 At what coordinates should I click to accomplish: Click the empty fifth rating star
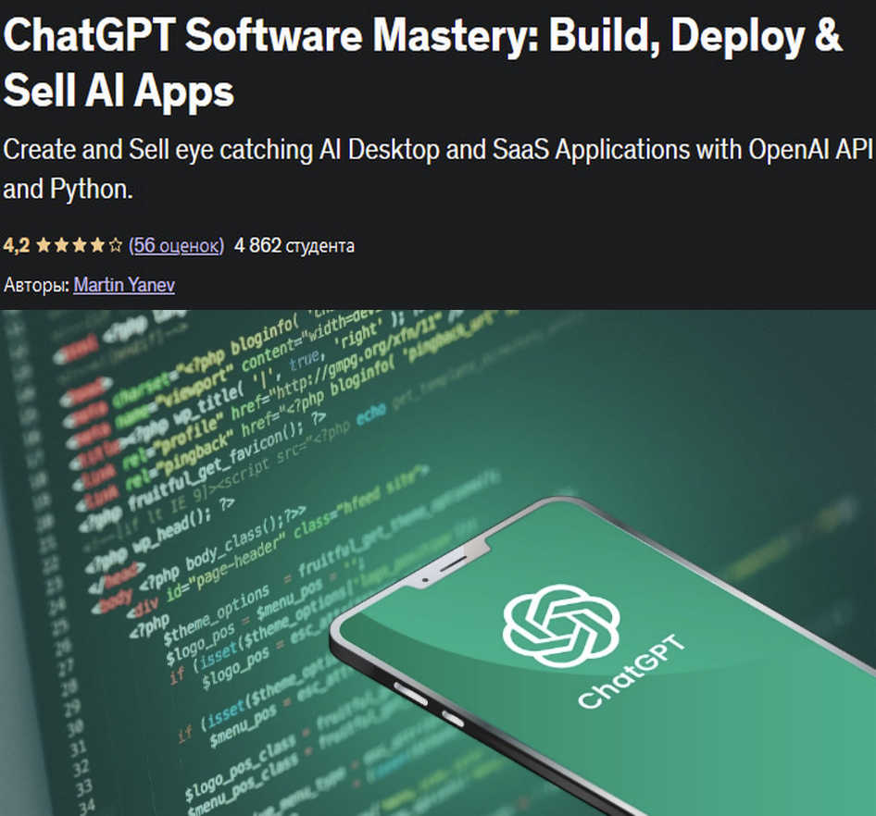click(x=115, y=246)
